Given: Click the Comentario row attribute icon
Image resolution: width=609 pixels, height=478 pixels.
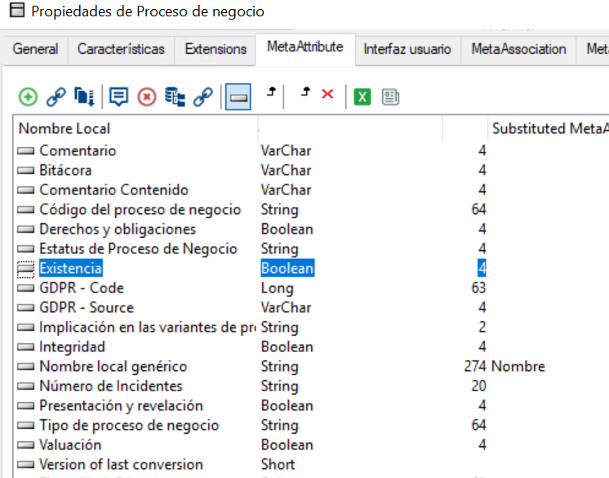Looking at the screenshot, I should coord(25,151).
